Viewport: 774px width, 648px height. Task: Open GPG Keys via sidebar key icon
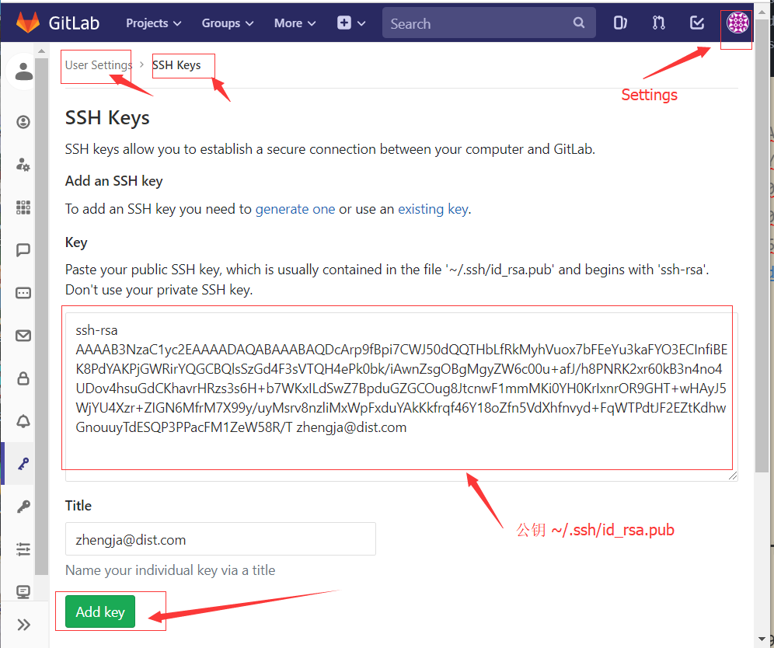(23, 507)
